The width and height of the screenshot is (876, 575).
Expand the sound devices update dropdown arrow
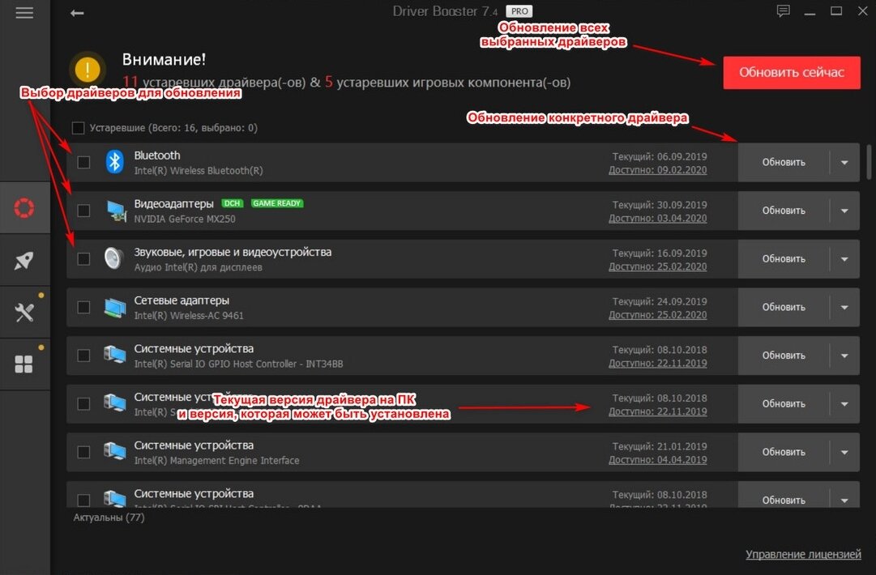pyautogui.click(x=844, y=259)
